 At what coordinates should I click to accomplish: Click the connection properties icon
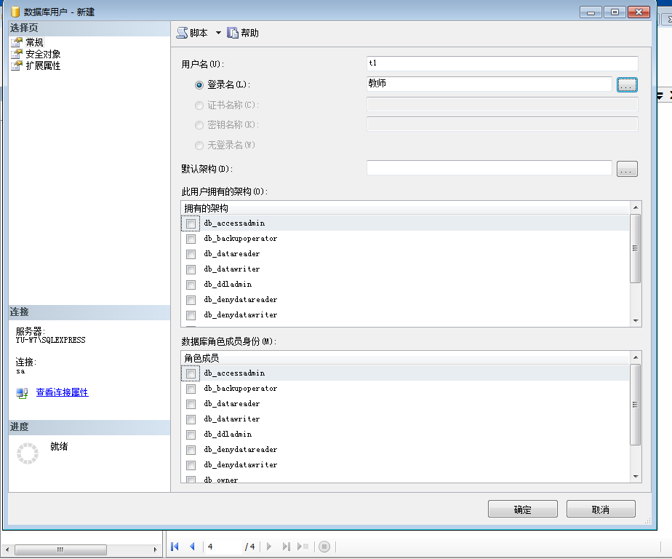[x=22, y=392]
